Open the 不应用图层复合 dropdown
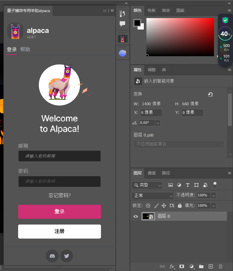233x271 pixels. point(179,144)
